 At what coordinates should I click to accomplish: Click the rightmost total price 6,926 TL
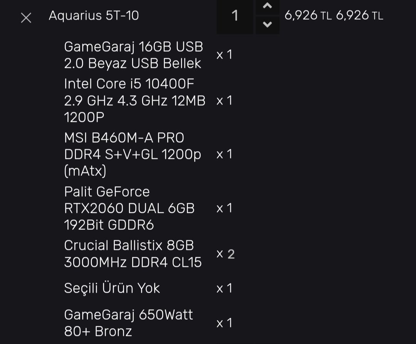[359, 16]
